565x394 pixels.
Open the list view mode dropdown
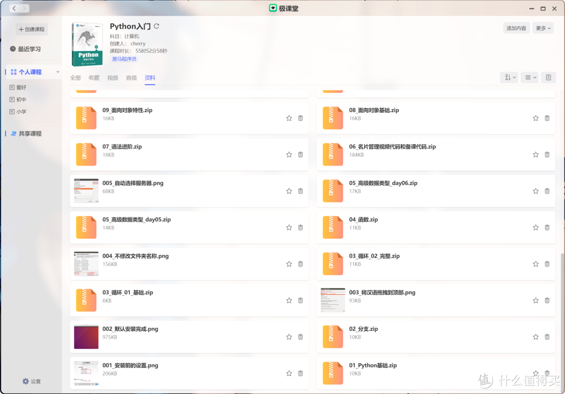tap(529, 77)
